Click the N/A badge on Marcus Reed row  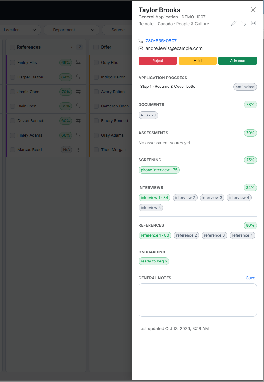pos(66,150)
